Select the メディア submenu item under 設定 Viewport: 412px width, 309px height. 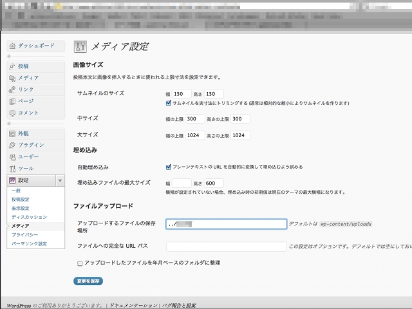coord(21,226)
